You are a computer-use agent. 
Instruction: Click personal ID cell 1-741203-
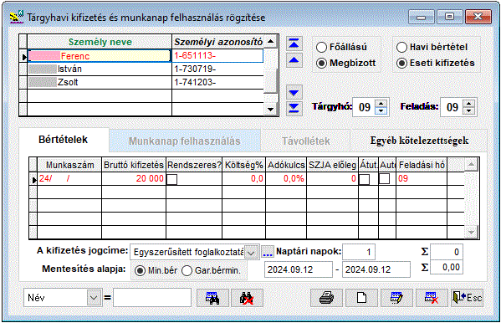click(x=218, y=83)
